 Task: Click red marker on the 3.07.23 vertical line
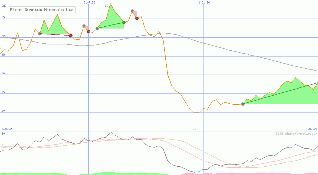click(88, 31)
